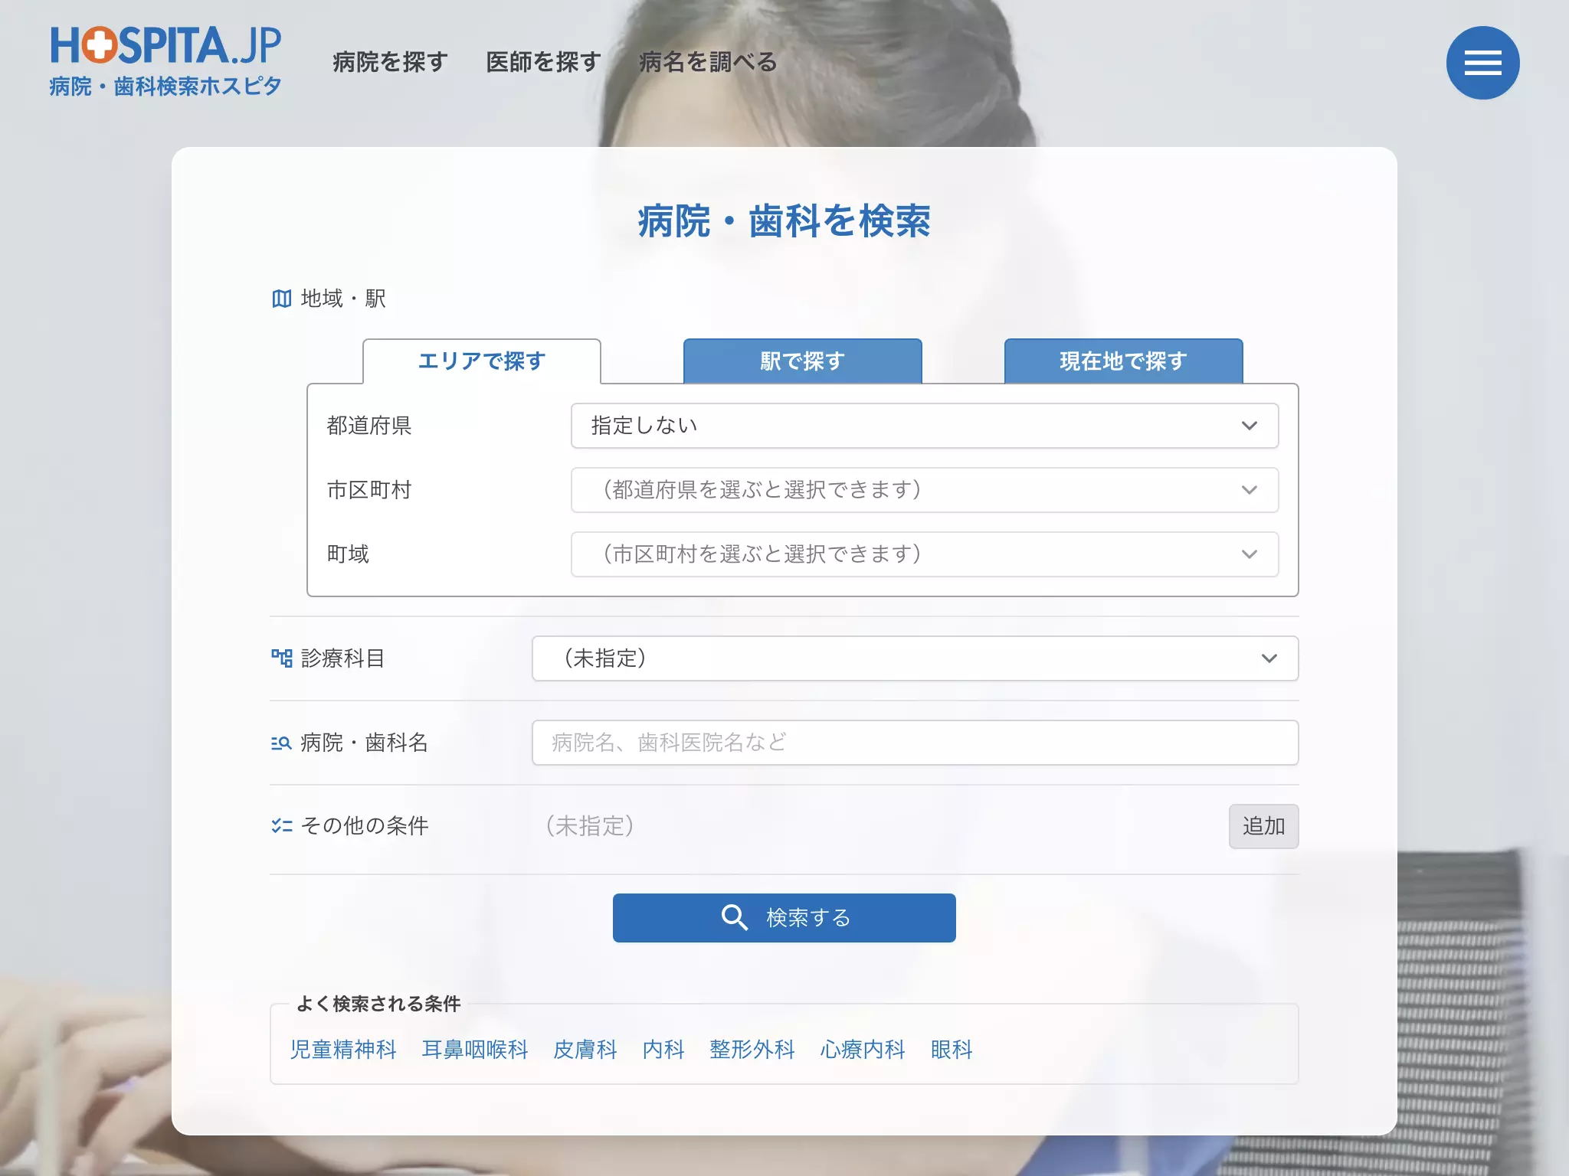The height and width of the screenshot is (1176, 1569).
Task: Open the 整形外科 link
Action: click(x=752, y=1050)
